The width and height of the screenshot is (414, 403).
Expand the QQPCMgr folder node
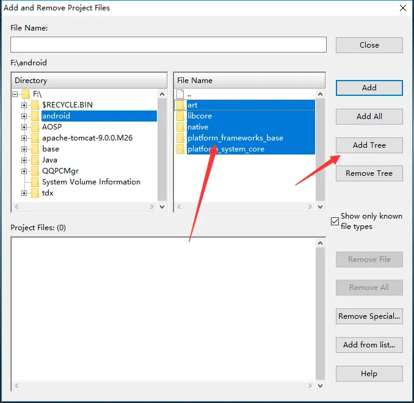24,171
